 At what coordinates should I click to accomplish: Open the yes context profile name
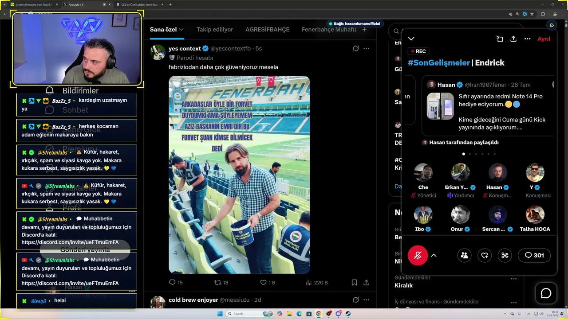[185, 48]
